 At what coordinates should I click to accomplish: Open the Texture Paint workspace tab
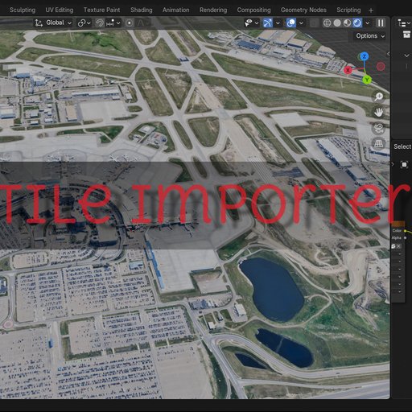101,10
